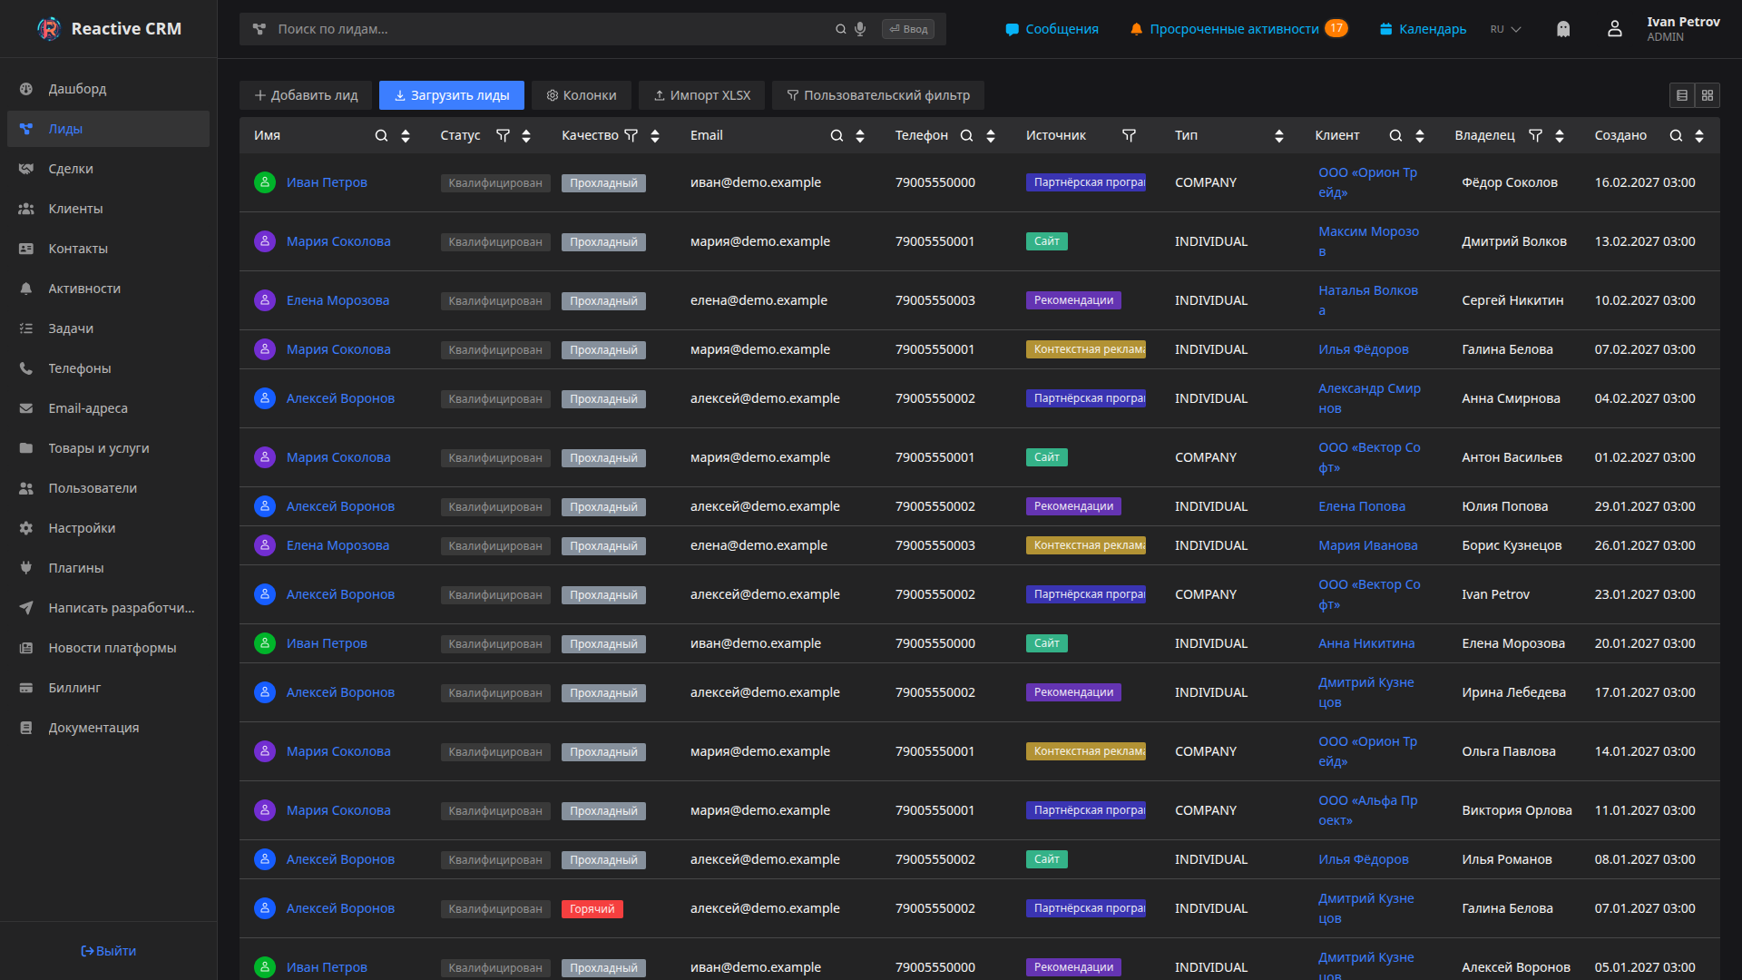The image size is (1742, 980).
Task: Filter the Status column funnel icon
Action: point(503,135)
